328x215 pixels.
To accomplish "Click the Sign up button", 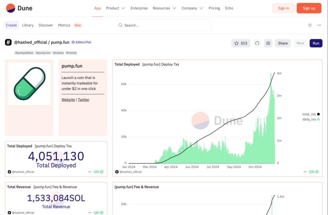I will [309, 8].
